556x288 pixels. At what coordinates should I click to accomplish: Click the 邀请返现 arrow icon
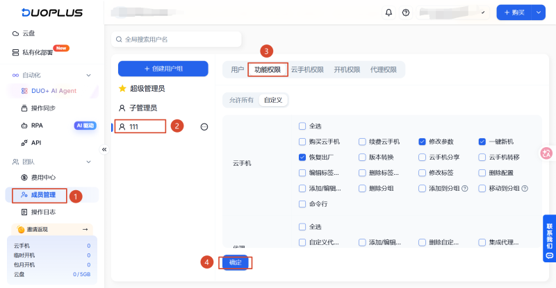pyautogui.click(x=85, y=230)
